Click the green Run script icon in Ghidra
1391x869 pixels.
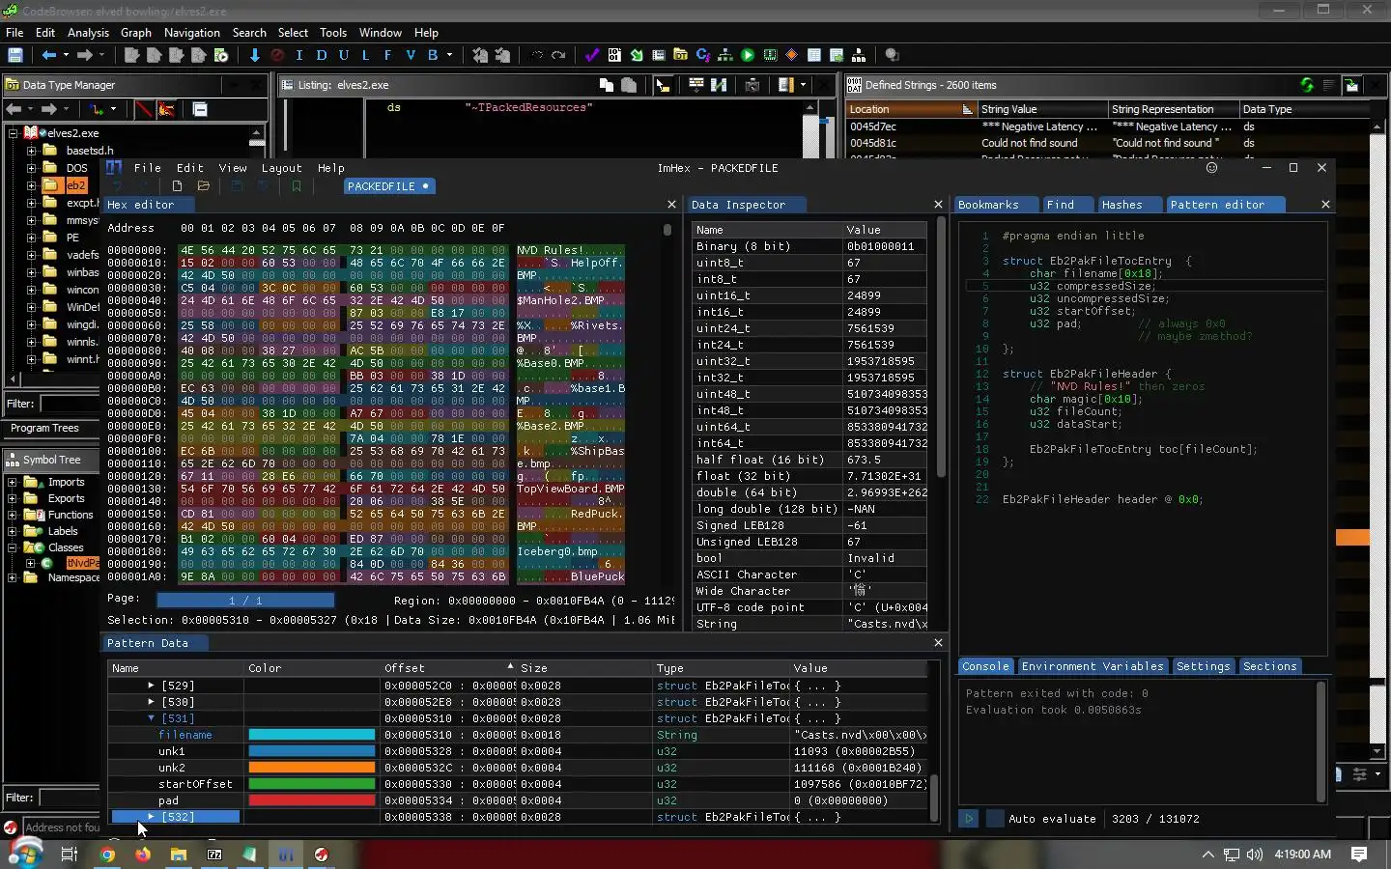748,56
